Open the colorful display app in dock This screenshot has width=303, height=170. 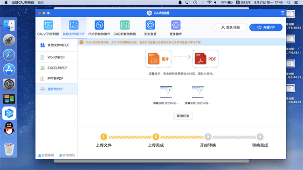[x=9, y=99]
